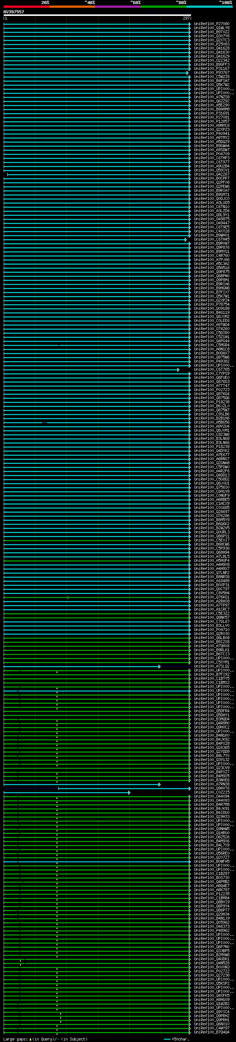Select the UniRef100_B4JK92 label
The height and width of the screenshot is (1042, 236).
(x=212, y=739)
